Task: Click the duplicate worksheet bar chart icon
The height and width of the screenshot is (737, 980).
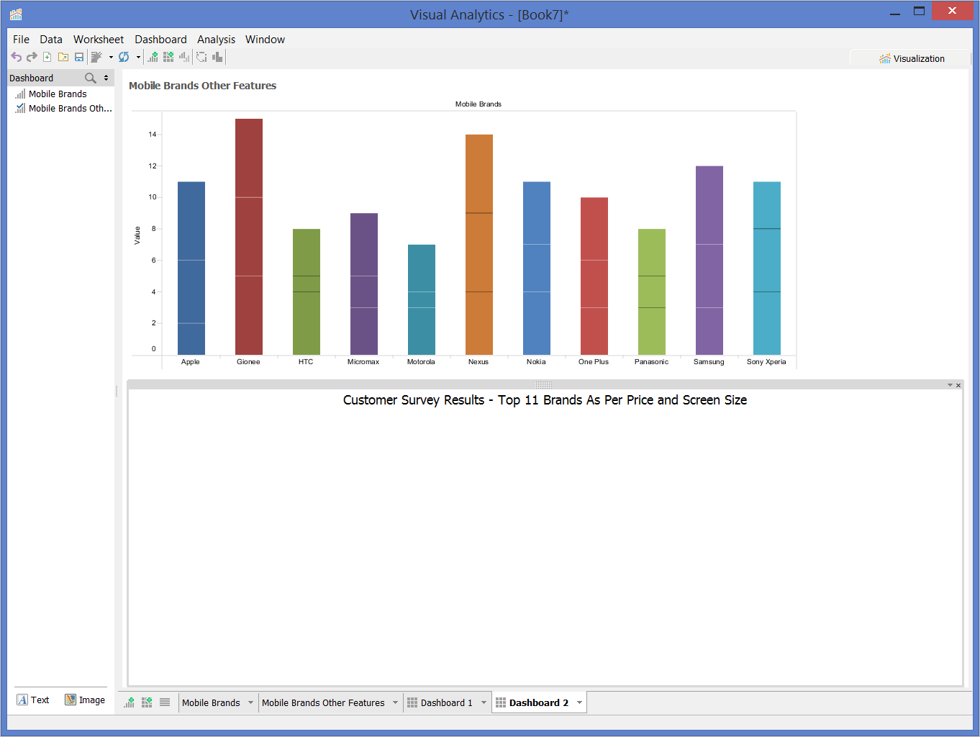Action: 184,57
